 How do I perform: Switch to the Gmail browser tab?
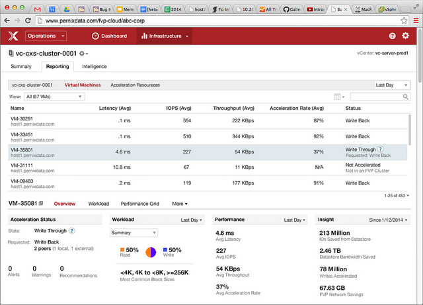point(38,9)
